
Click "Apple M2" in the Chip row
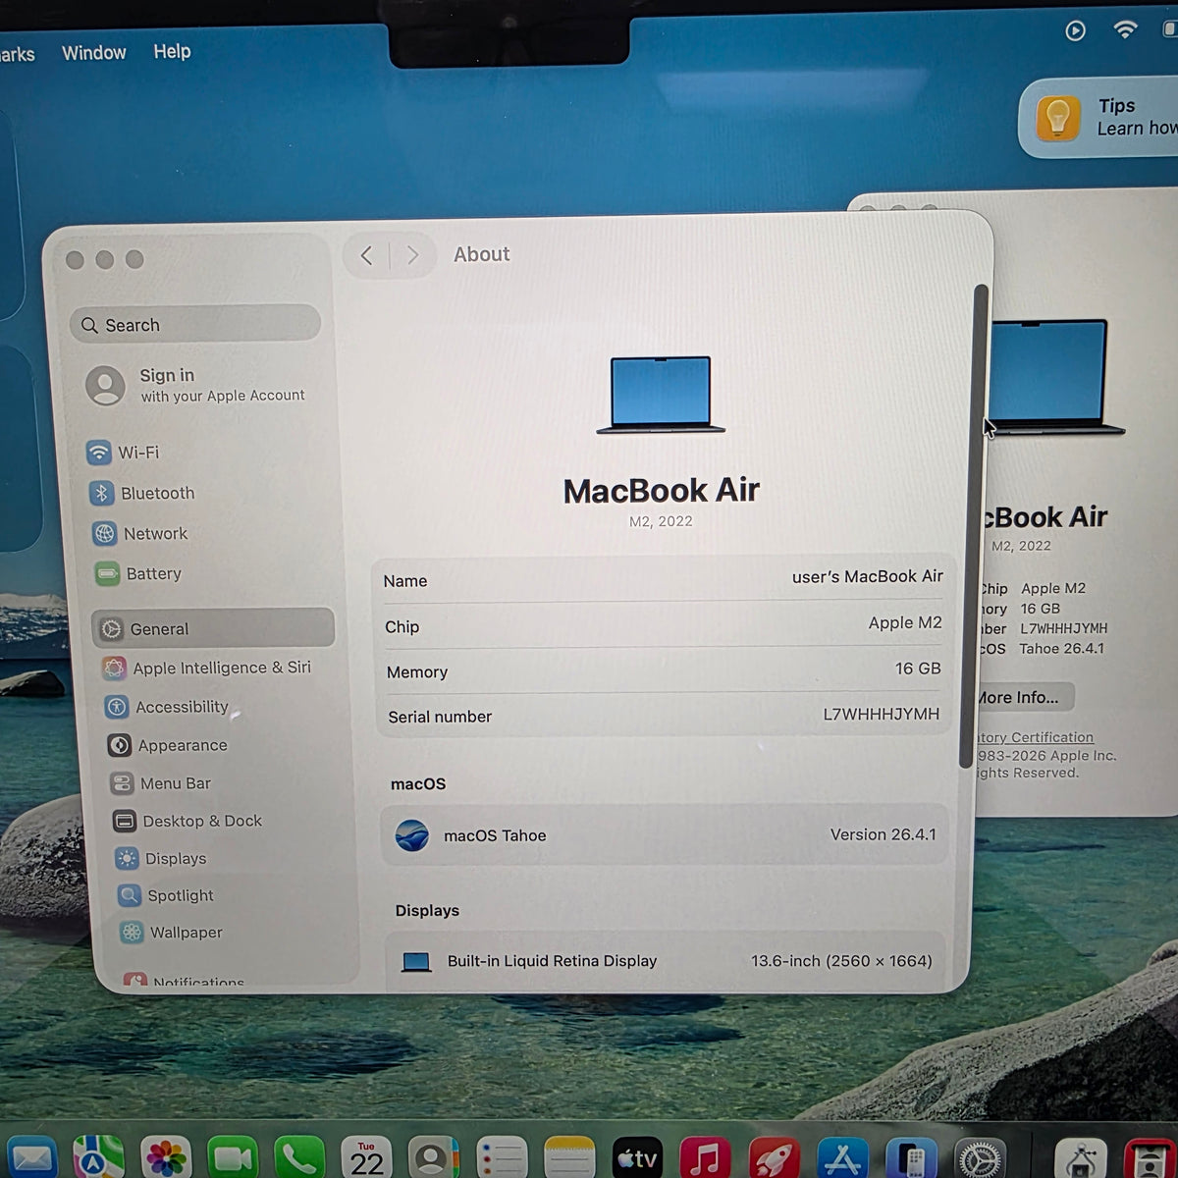(905, 622)
